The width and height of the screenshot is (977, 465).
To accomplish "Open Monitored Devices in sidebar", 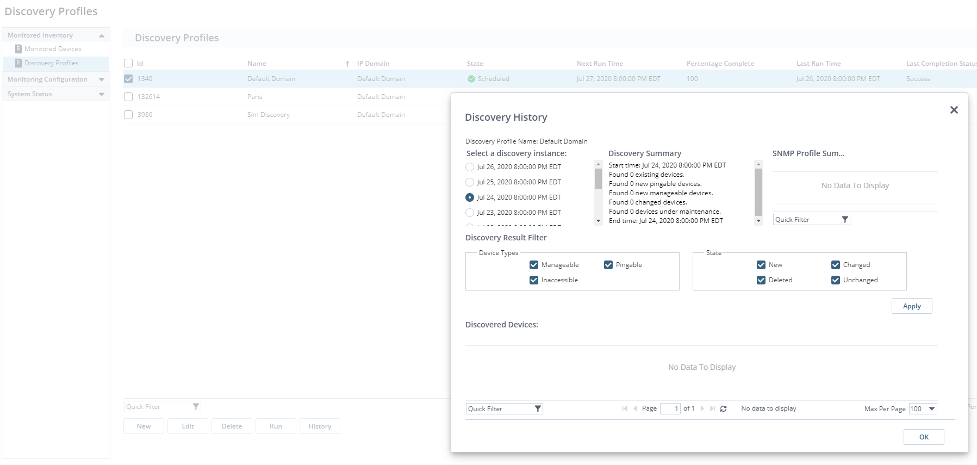I will tap(53, 49).
